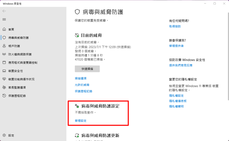Image resolution: width=229 pixels, height=141 pixels.
Task: Minimize the Windows 安全性 window
Action: (205, 3)
